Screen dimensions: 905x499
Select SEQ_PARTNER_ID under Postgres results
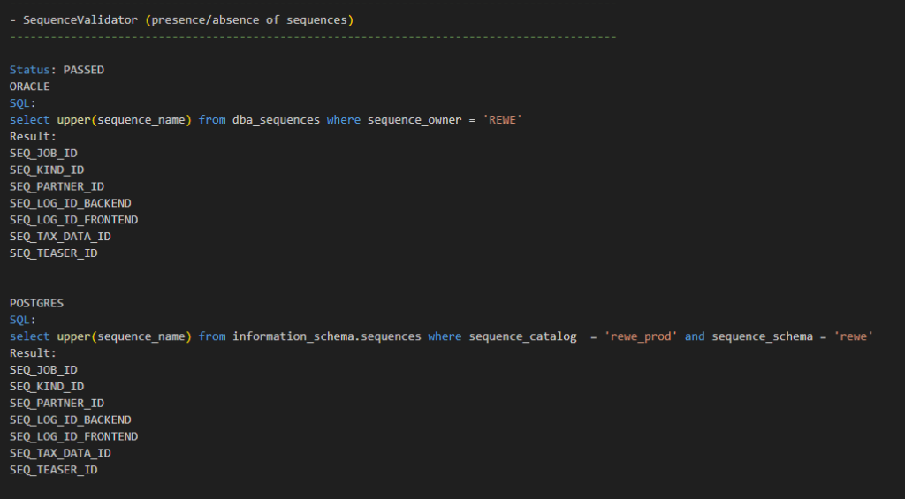coord(57,403)
